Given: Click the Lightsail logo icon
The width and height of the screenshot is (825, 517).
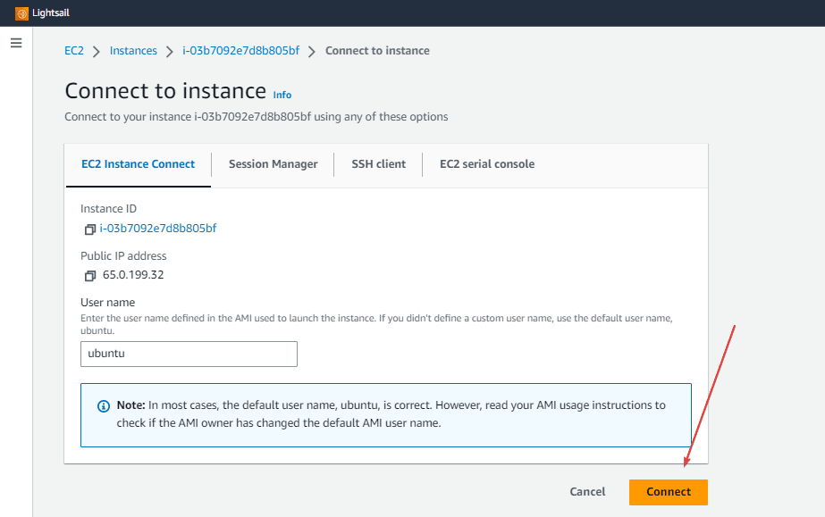Looking at the screenshot, I should (21, 13).
